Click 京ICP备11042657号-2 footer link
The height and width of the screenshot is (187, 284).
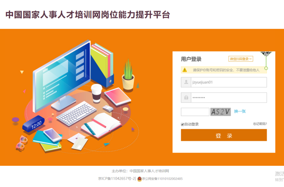click(x=117, y=179)
